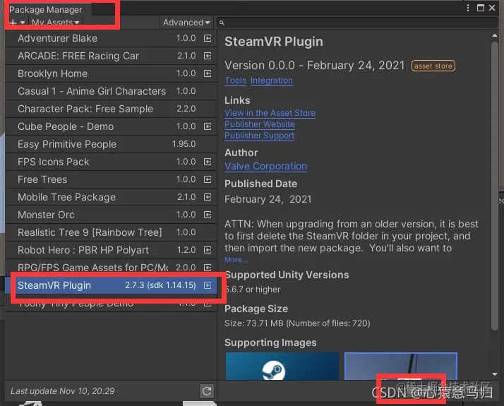504x406 pixels.
Task: Select Realistic Tree 9 [Rainbow Tree]
Action: [111, 232]
